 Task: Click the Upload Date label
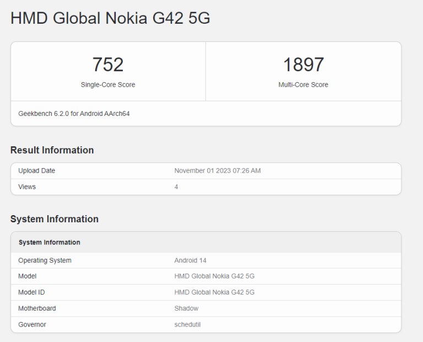[x=37, y=170]
